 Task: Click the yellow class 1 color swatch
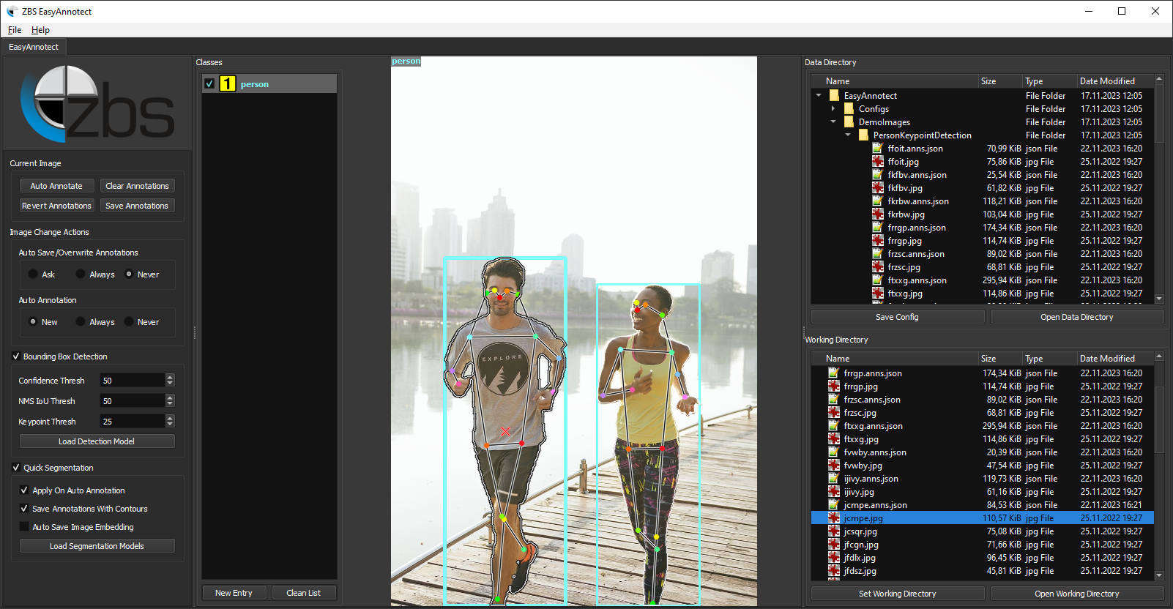click(x=228, y=84)
